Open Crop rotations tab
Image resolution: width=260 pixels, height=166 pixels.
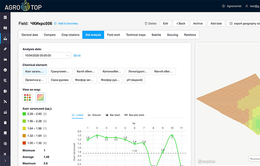coord(71,35)
